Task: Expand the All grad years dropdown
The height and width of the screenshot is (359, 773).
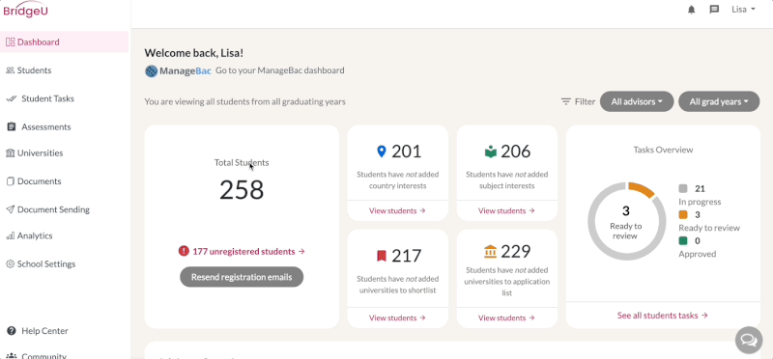Action: point(719,102)
